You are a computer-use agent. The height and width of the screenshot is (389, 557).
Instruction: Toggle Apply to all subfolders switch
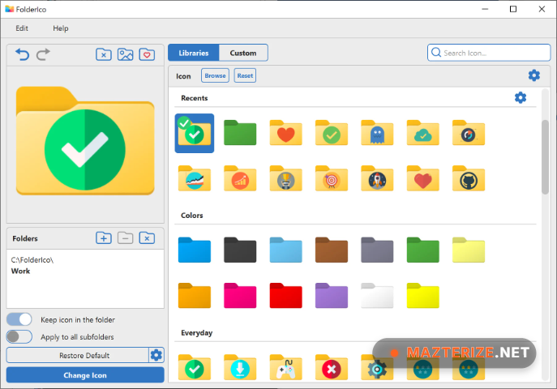(x=19, y=336)
